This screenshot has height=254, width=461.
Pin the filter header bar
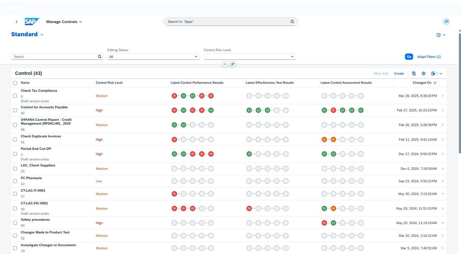[x=232, y=64]
